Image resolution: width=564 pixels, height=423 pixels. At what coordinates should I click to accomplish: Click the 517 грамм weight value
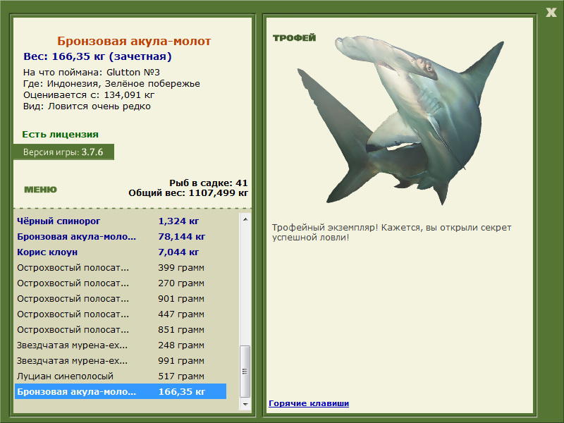point(181,376)
